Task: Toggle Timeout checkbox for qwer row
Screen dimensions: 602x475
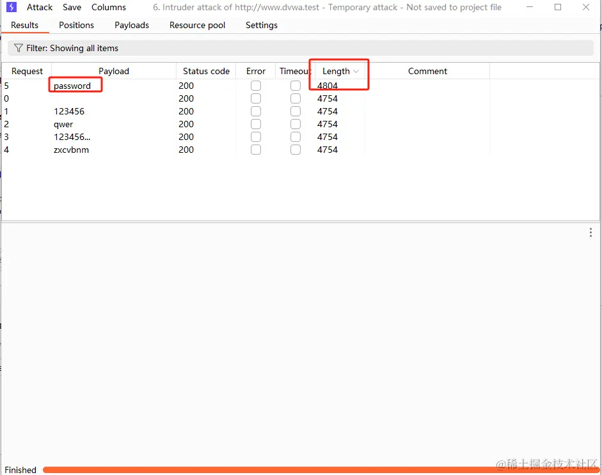Action: tap(296, 124)
